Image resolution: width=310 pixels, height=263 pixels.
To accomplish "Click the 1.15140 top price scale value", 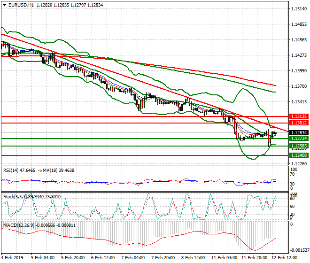I will click(x=298, y=9).
